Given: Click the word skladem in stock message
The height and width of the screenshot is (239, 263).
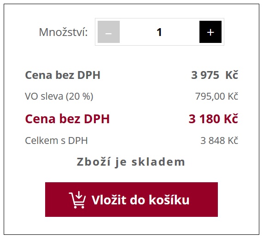Looking at the screenshot, I should (x=158, y=162).
